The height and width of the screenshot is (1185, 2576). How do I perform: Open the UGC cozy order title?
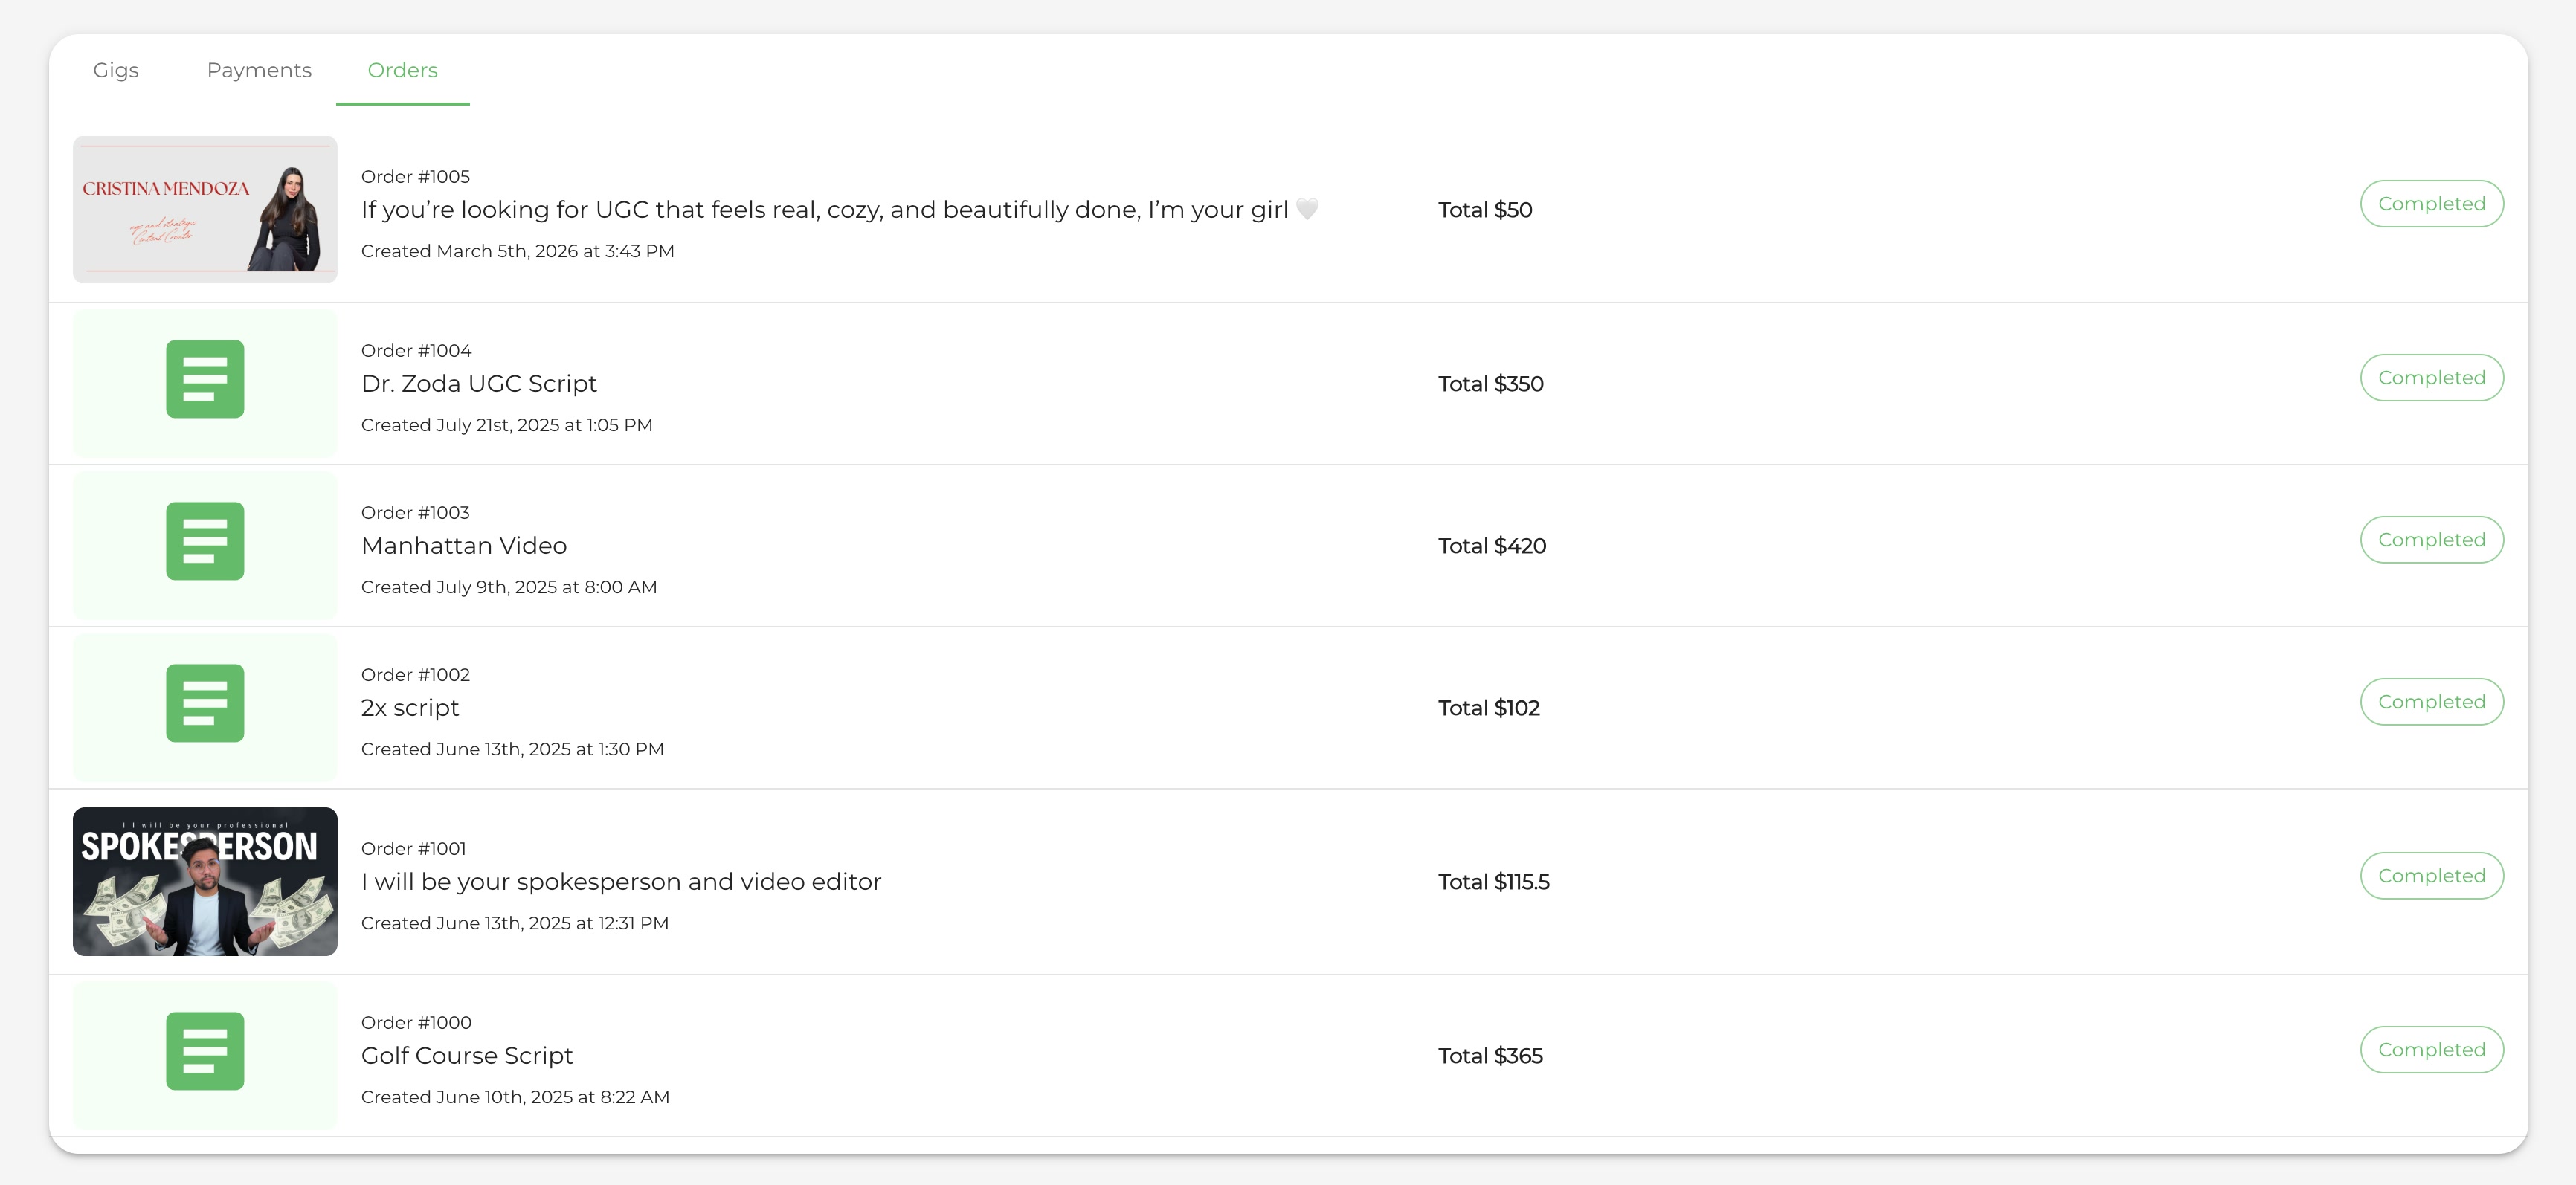pos(840,210)
